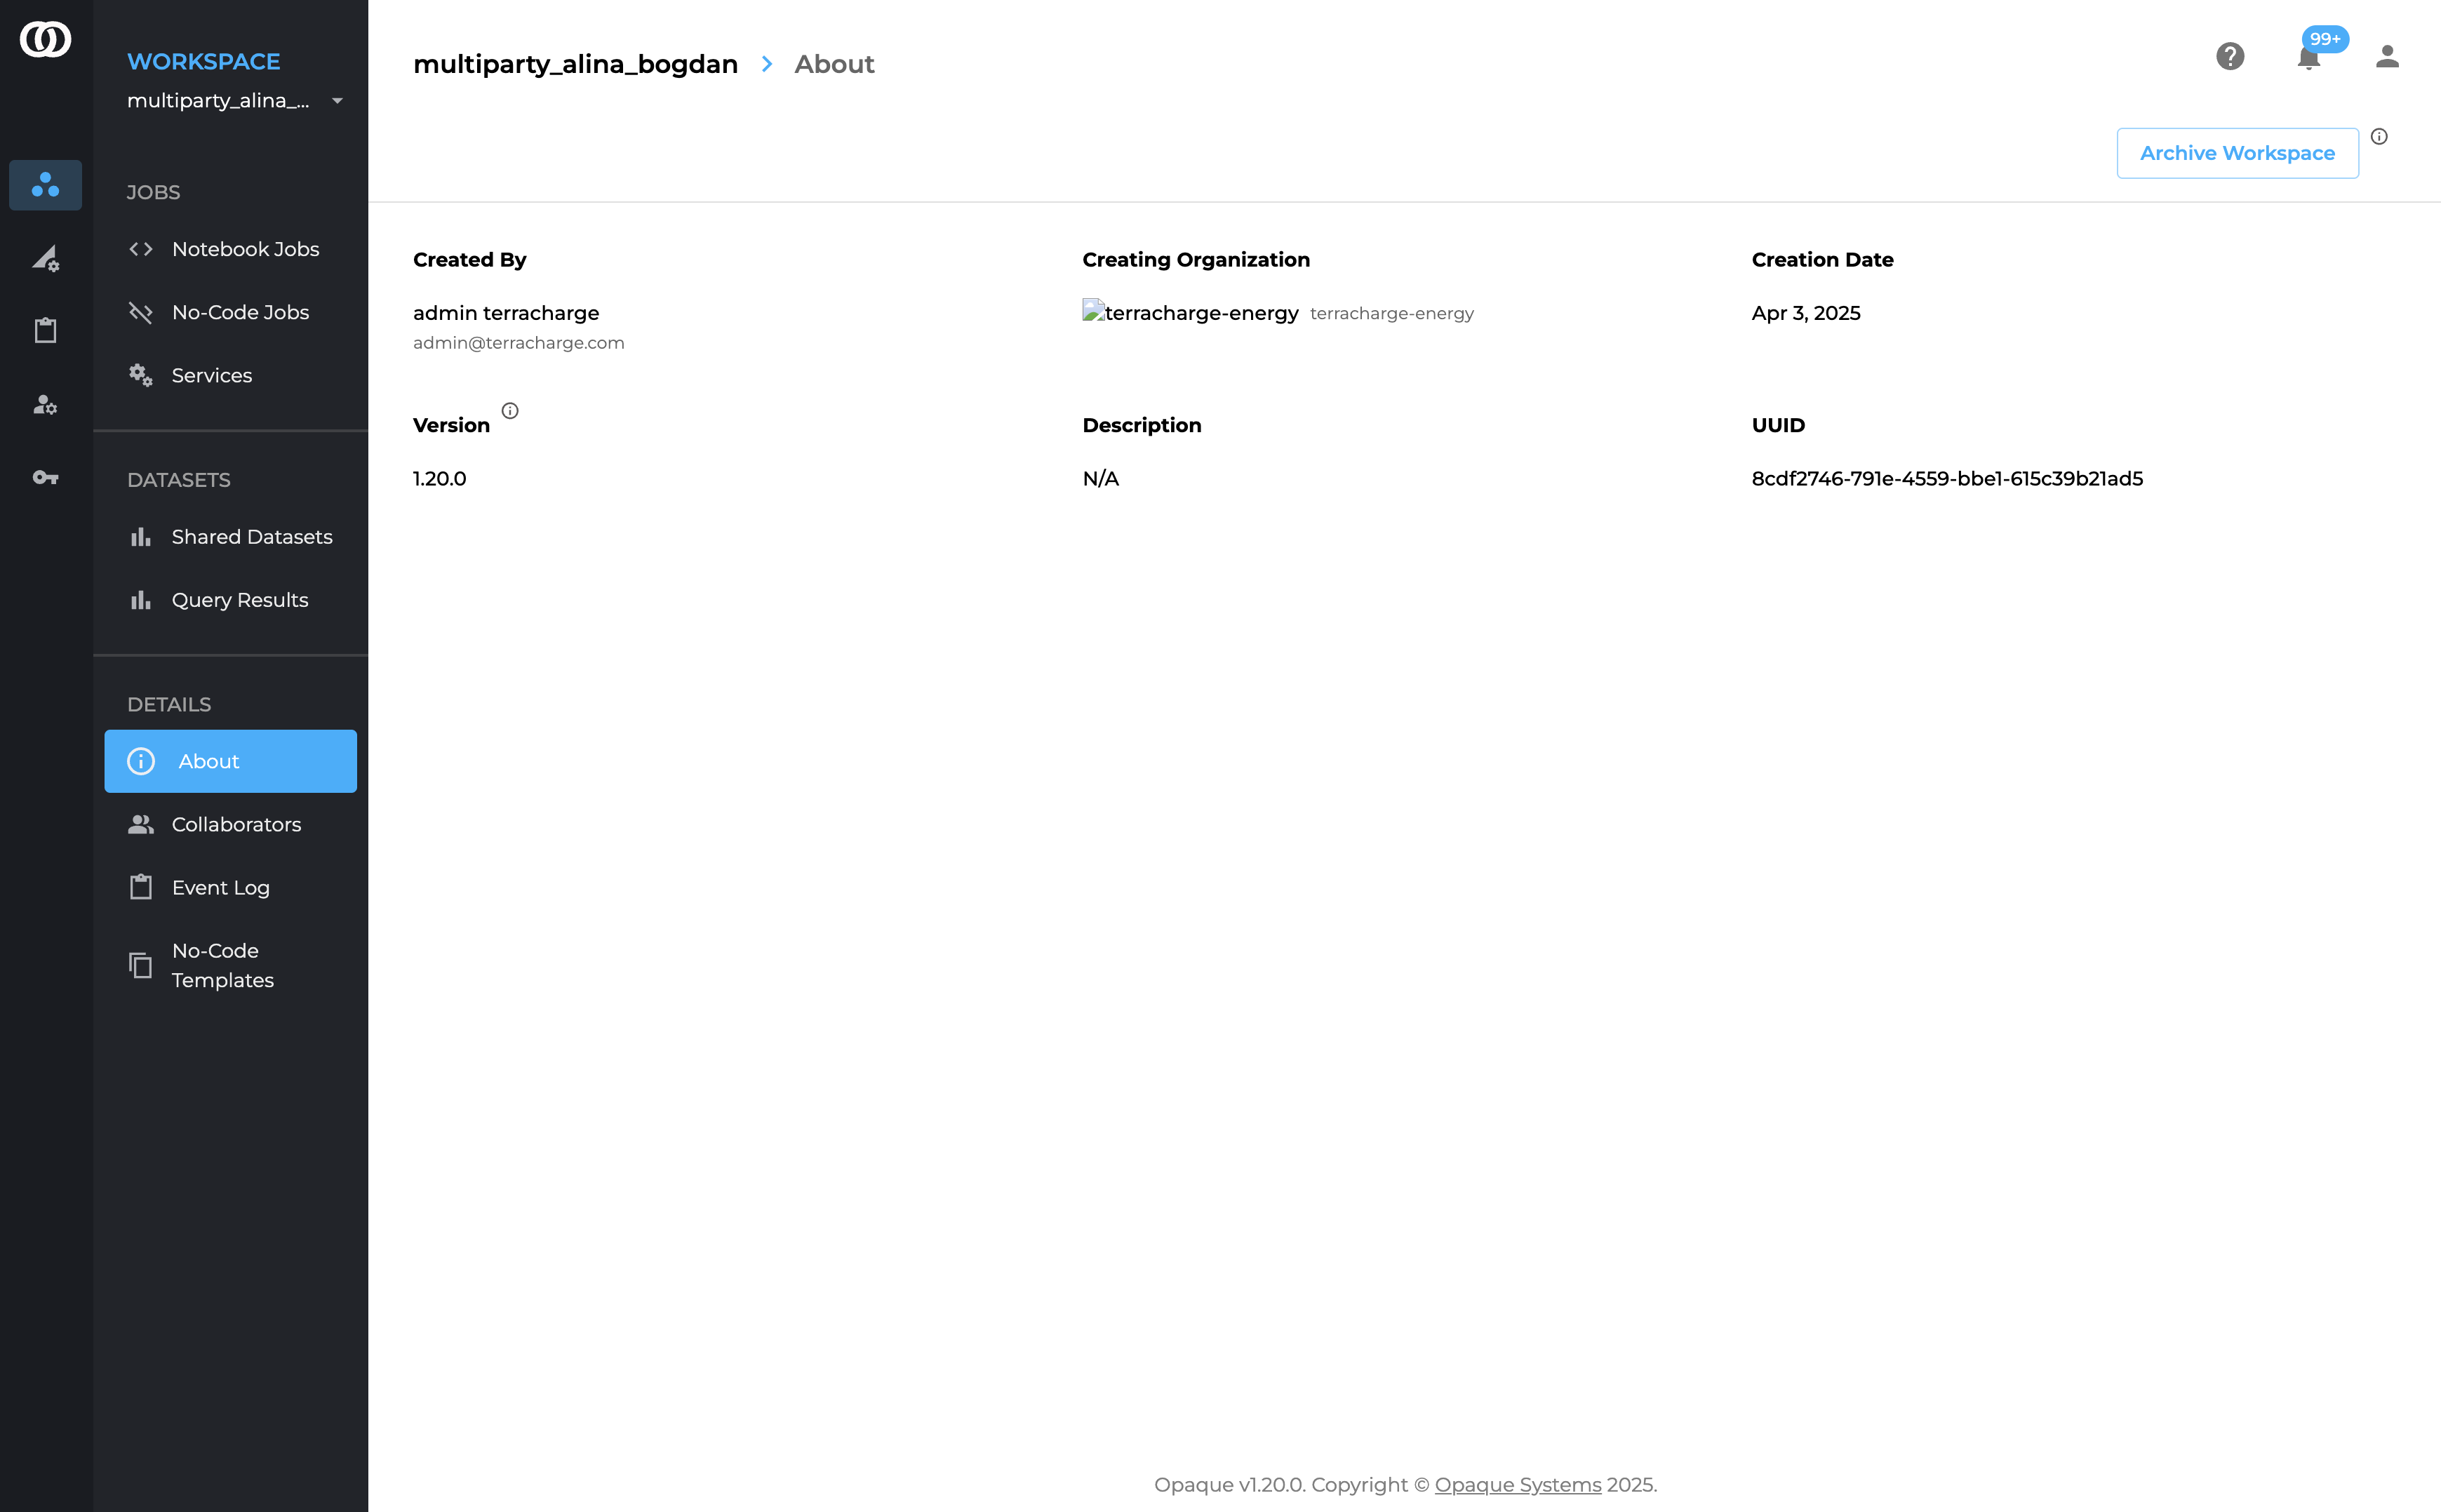Click info icon next to Archive Workspace

2379,137
